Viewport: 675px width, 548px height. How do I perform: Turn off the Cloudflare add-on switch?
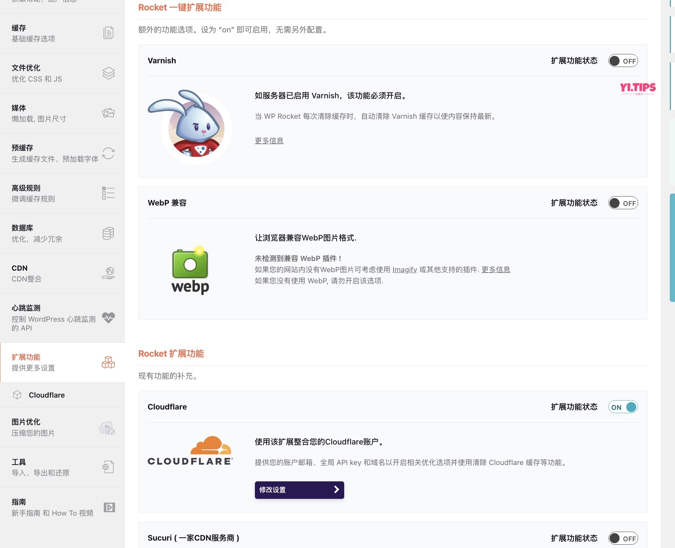(623, 407)
